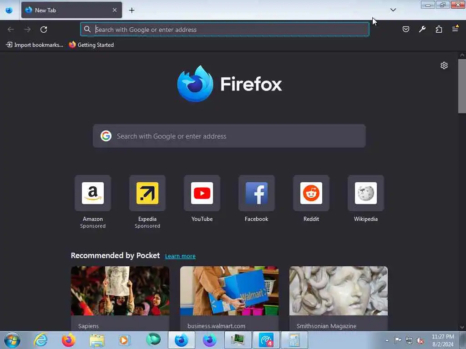The width and height of the screenshot is (466, 349).
Task: Click scrollbar down arrow at bottom
Action: point(462,327)
